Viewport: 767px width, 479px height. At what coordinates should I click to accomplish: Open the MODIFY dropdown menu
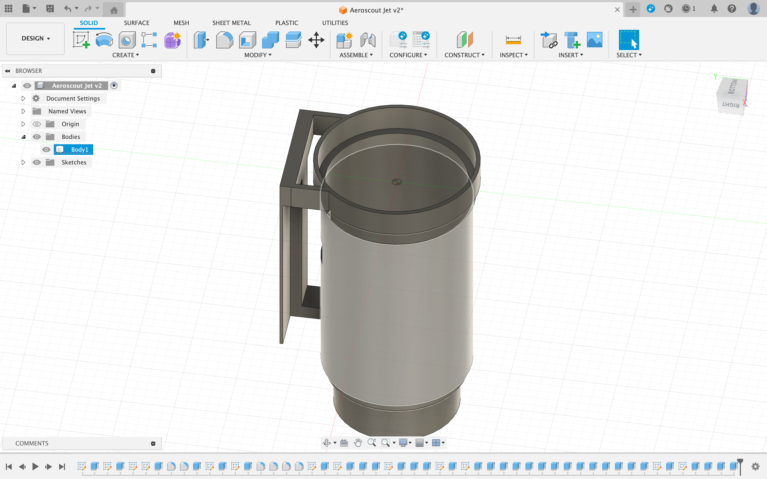pos(258,55)
